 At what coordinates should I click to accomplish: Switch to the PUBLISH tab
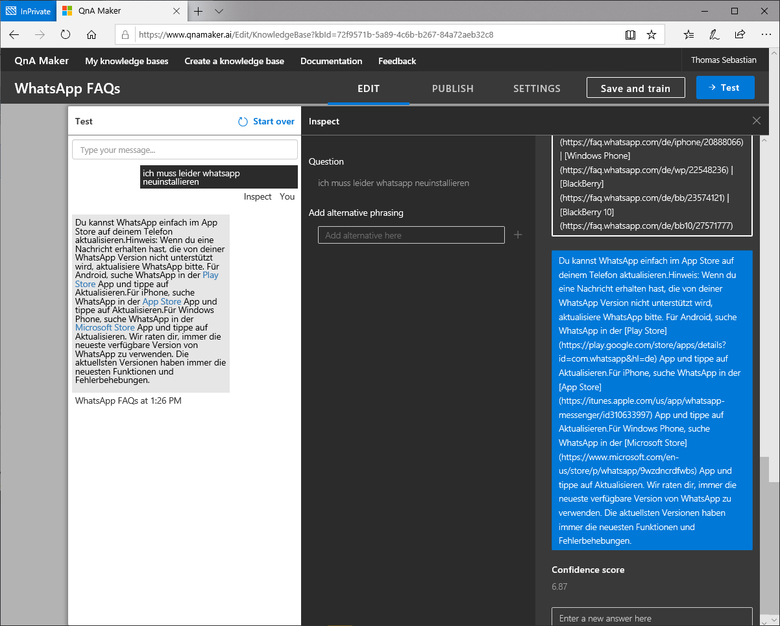[452, 89]
